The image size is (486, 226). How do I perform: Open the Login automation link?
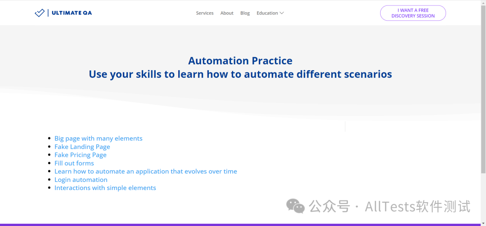81,180
